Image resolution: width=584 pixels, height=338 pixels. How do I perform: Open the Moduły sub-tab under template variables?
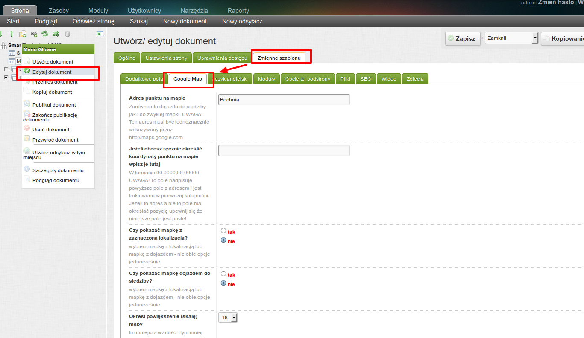coord(267,79)
